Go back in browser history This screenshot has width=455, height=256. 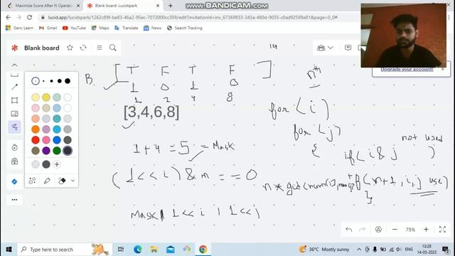pos(8,17)
